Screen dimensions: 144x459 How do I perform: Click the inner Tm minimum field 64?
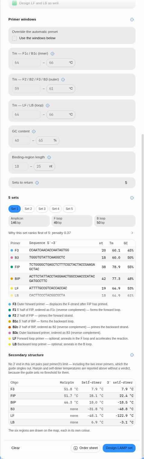click(27, 63)
